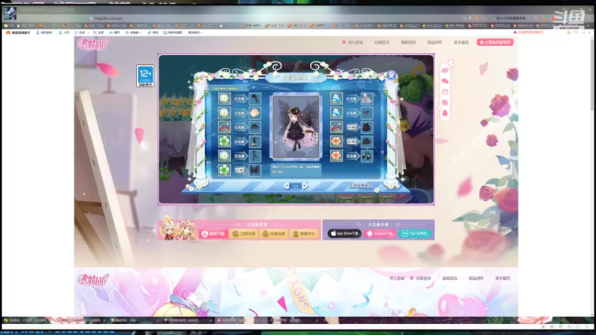Click 静音 mute in browser toolbar
Image resolution: width=596 pixels, height=335 pixels.
coord(115,33)
